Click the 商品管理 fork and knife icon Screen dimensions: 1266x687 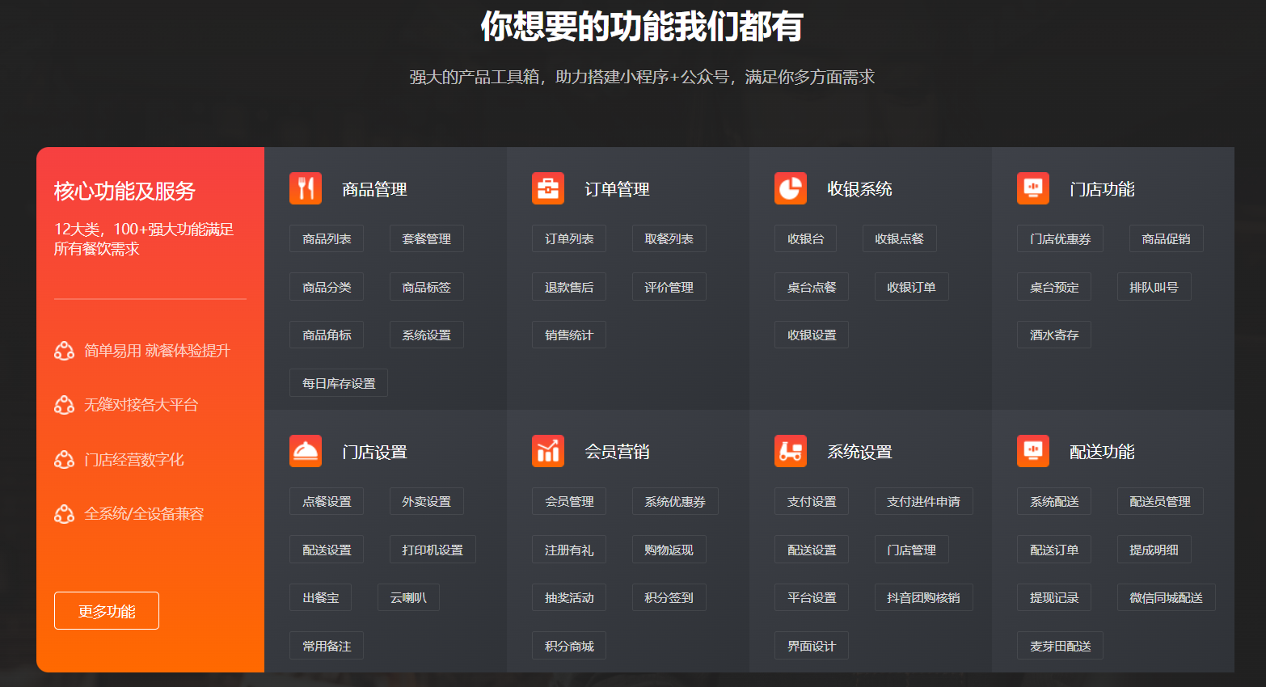coord(306,188)
